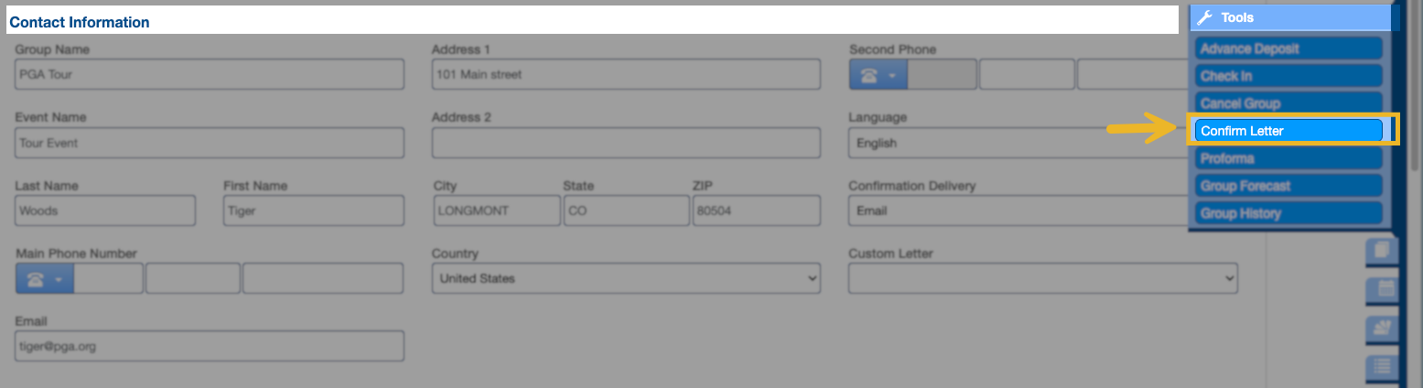Click the chart sidebar icon

1384,329
